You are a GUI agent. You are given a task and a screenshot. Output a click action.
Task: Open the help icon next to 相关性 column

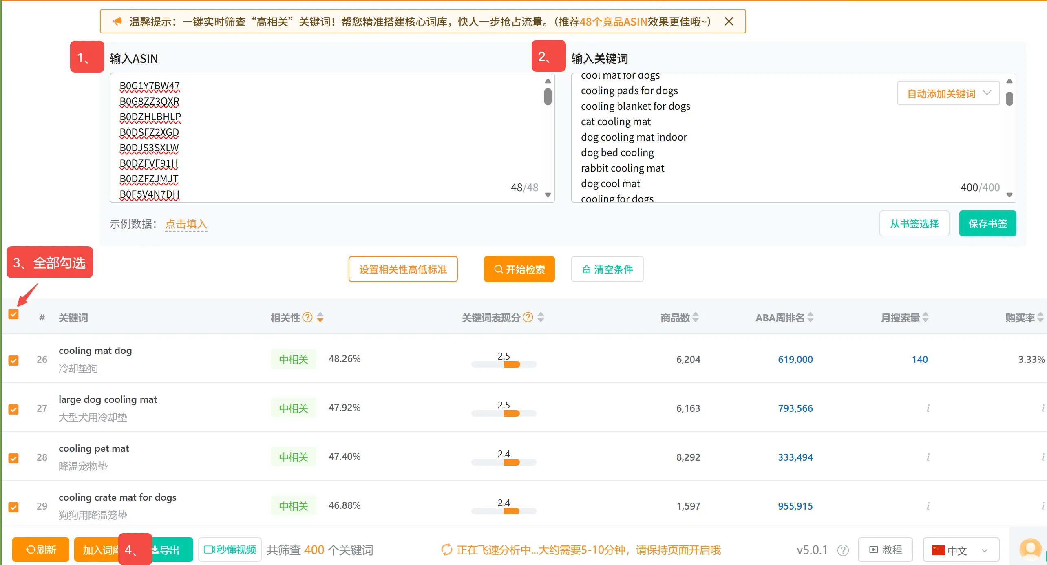point(307,317)
